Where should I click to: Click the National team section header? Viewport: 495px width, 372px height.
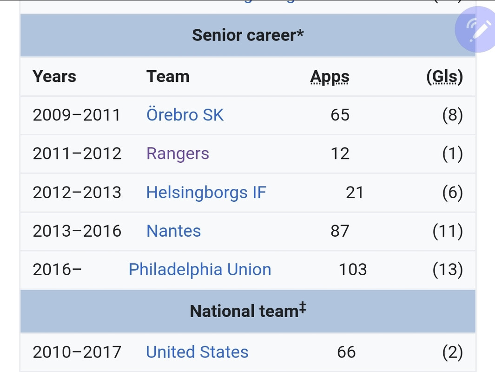click(248, 311)
